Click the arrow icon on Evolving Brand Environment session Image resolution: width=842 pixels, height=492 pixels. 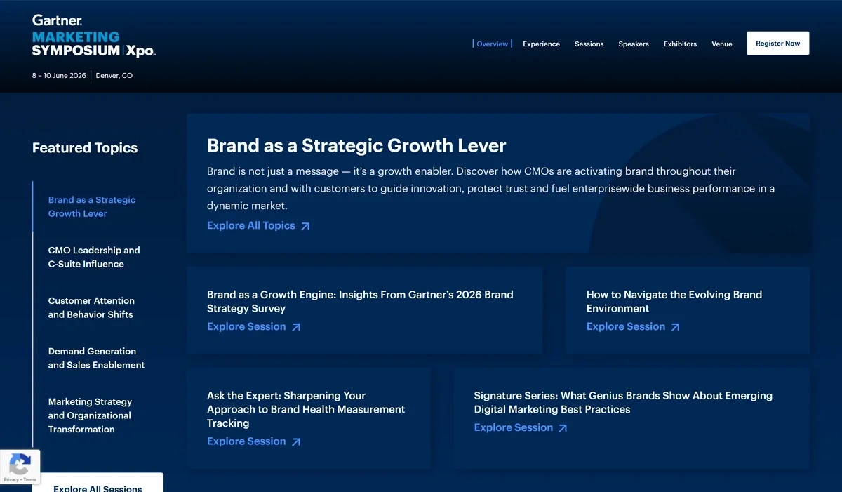(675, 326)
